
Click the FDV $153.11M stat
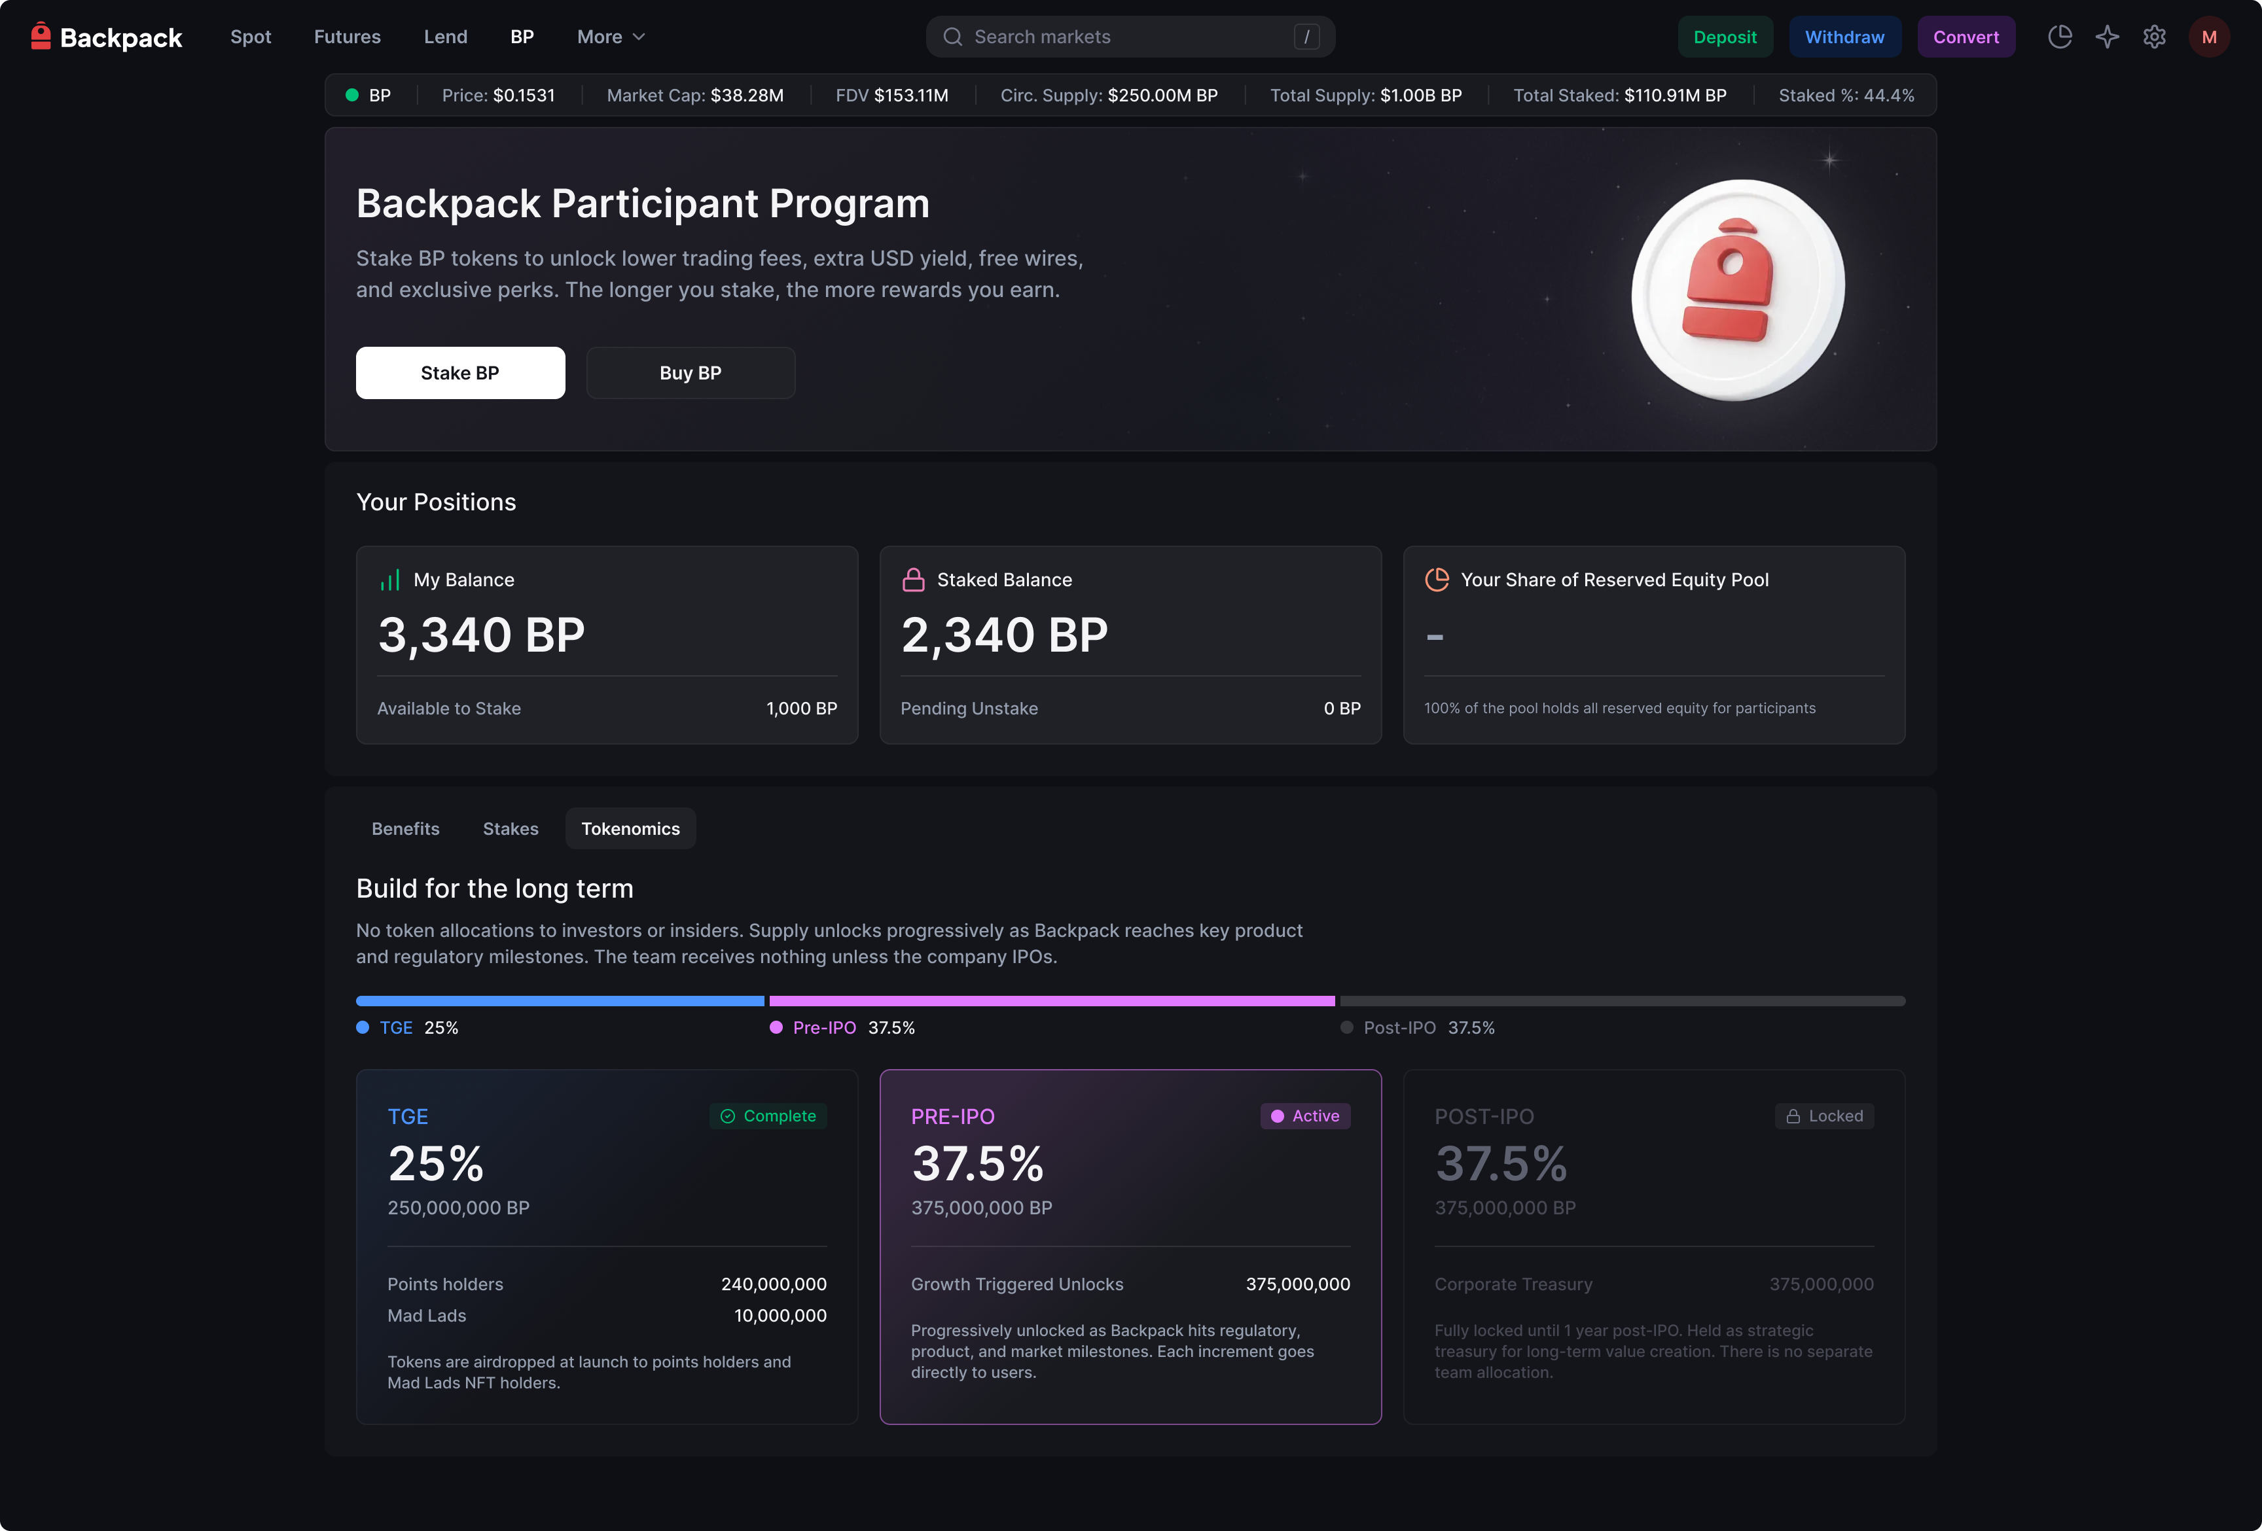pos(891,96)
